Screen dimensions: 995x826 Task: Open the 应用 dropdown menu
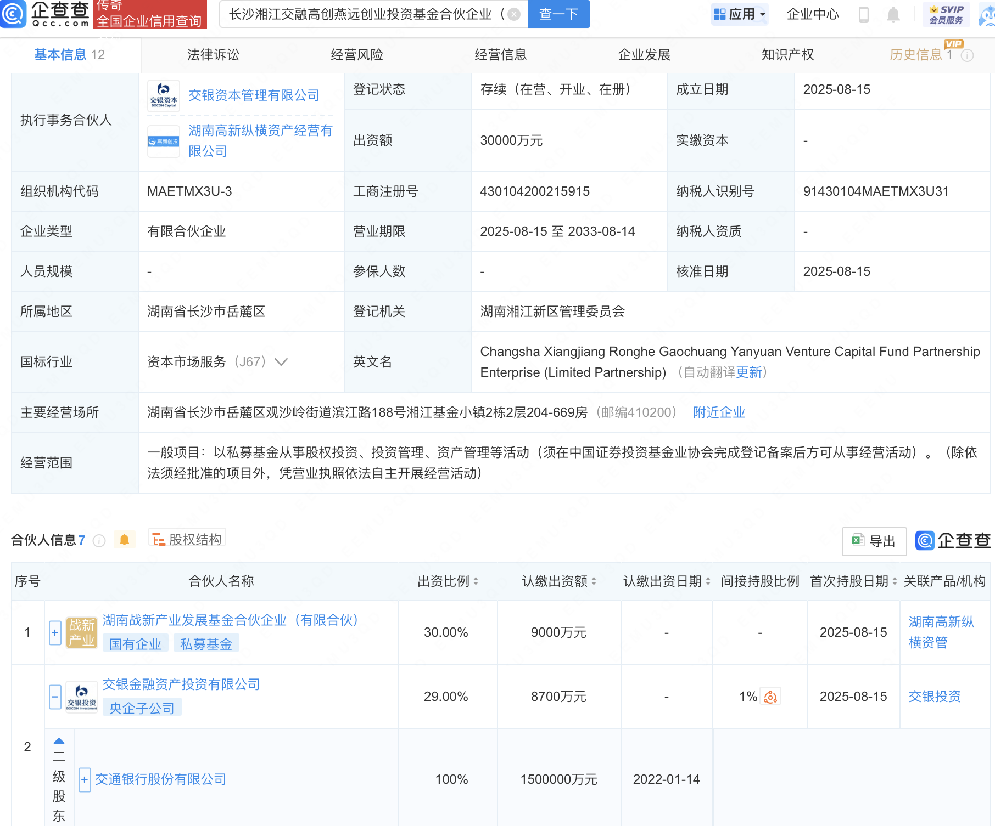(739, 14)
